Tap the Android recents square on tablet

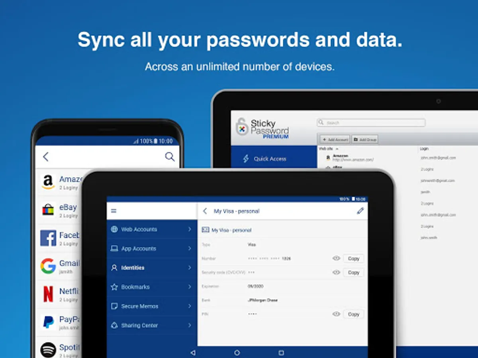coord(281,352)
